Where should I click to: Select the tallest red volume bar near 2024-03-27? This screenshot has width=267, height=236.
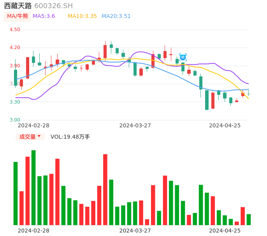(105, 189)
